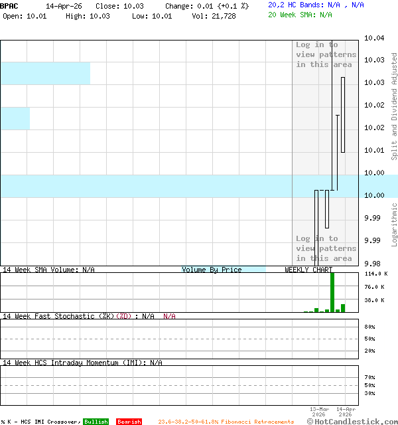The width and height of the screenshot is (398, 425).
Task: Click the latest weekly candlestick body
Action: [343, 114]
